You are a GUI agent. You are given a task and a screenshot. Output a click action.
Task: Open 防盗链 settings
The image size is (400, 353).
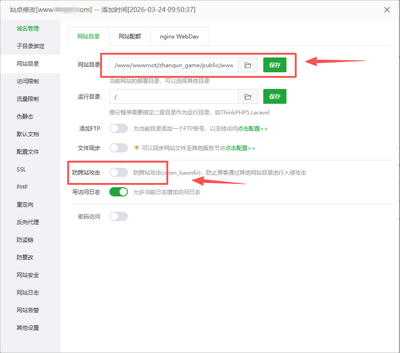[x=25, y=240]
